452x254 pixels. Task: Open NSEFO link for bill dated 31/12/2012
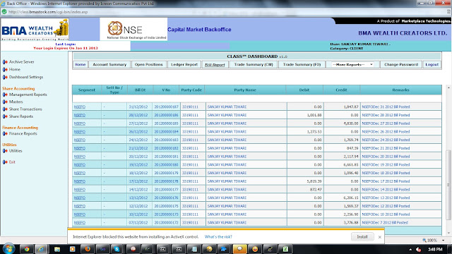[80, 107]
